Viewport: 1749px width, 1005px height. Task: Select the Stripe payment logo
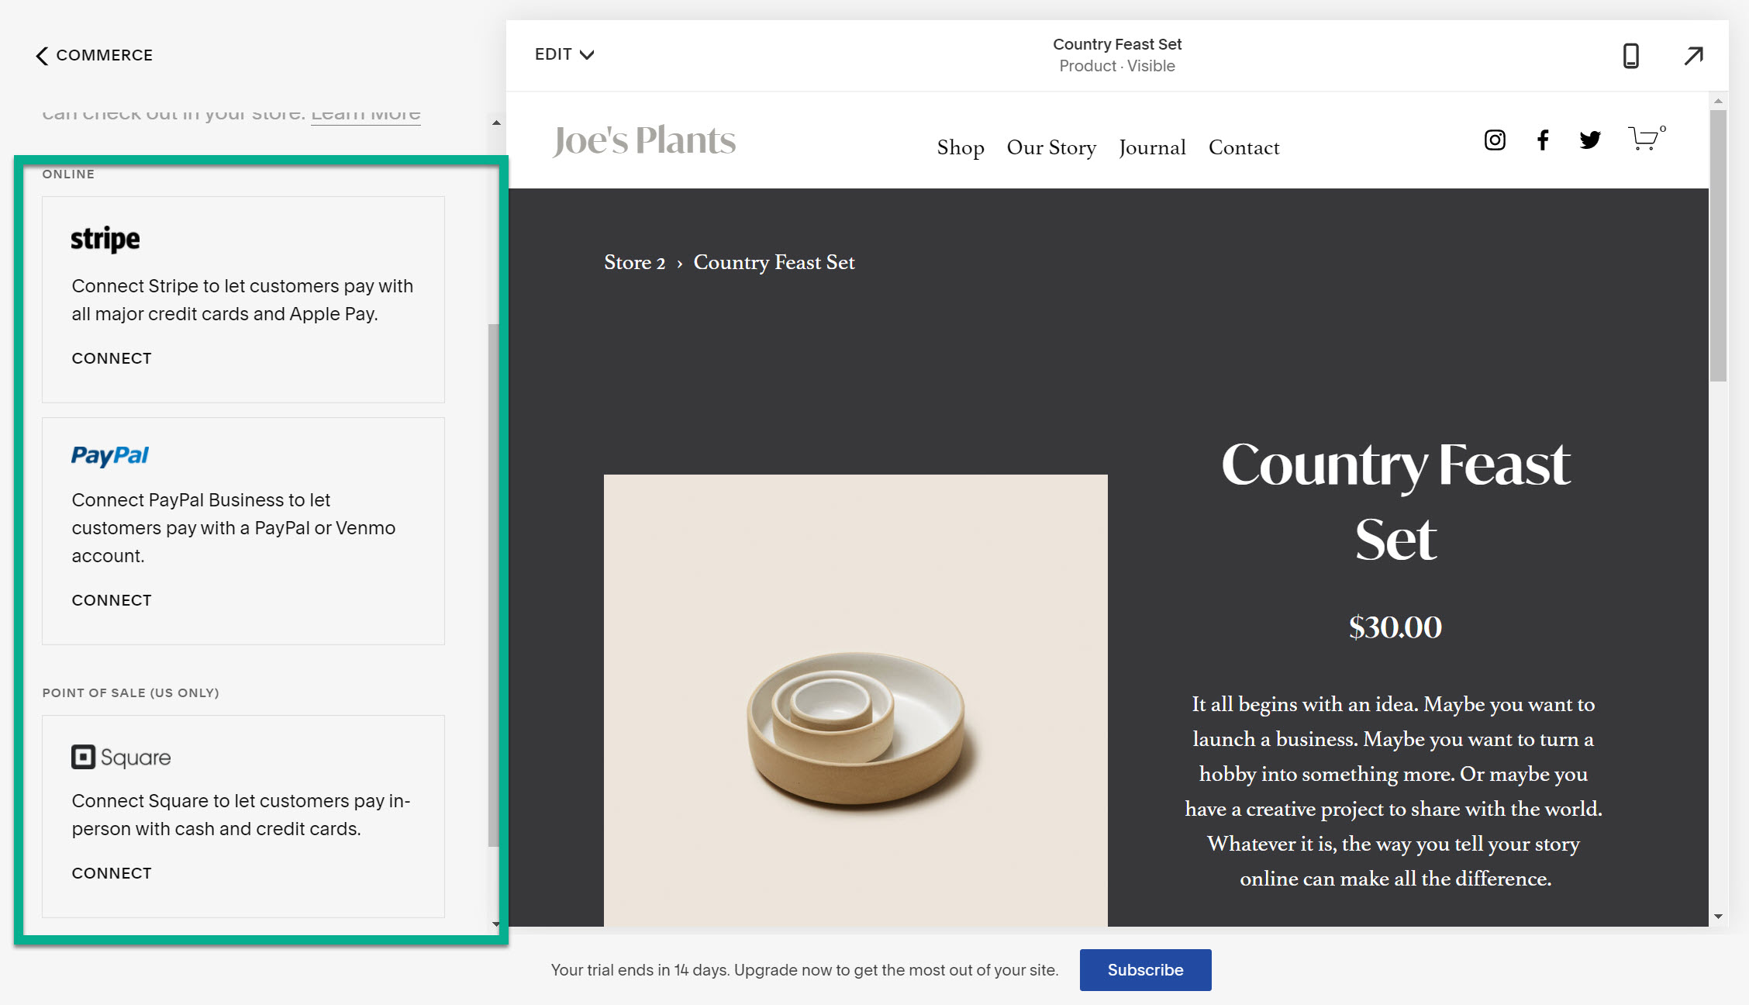[105, 239]
